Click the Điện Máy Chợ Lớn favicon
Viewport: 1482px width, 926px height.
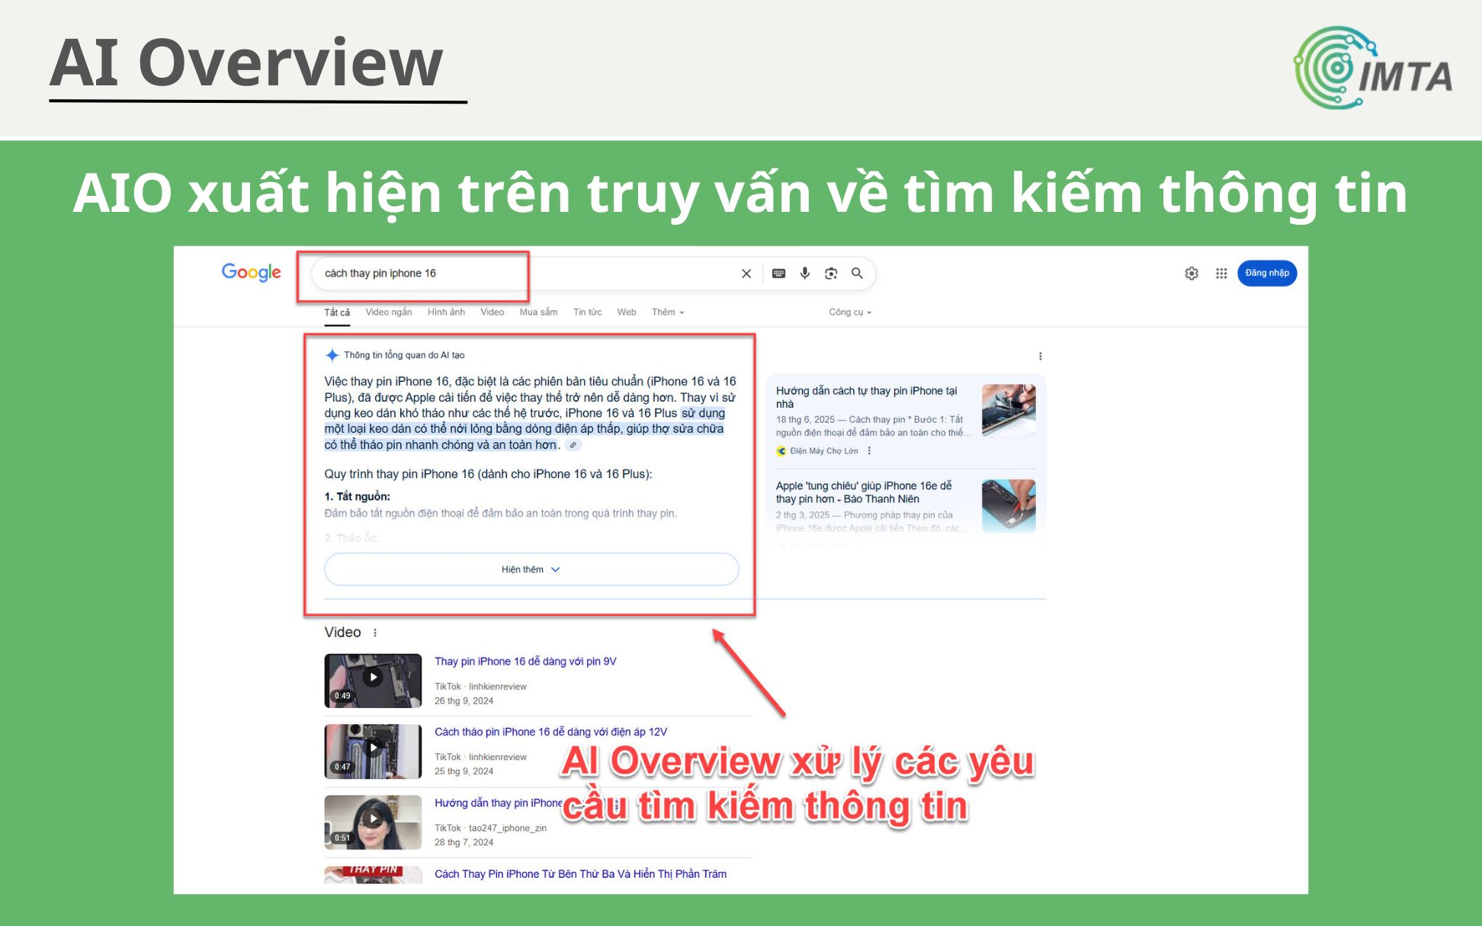pyautogui.click(x=781, y=451)
